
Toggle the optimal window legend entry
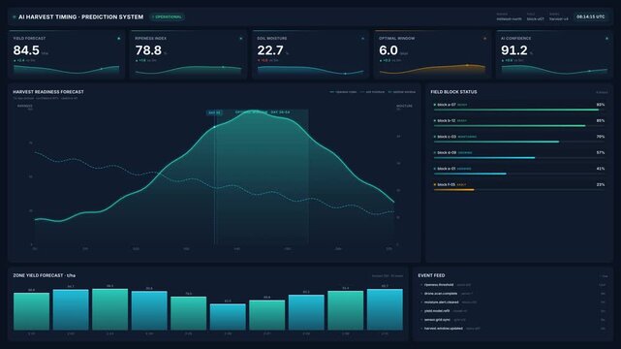[402, 92]
